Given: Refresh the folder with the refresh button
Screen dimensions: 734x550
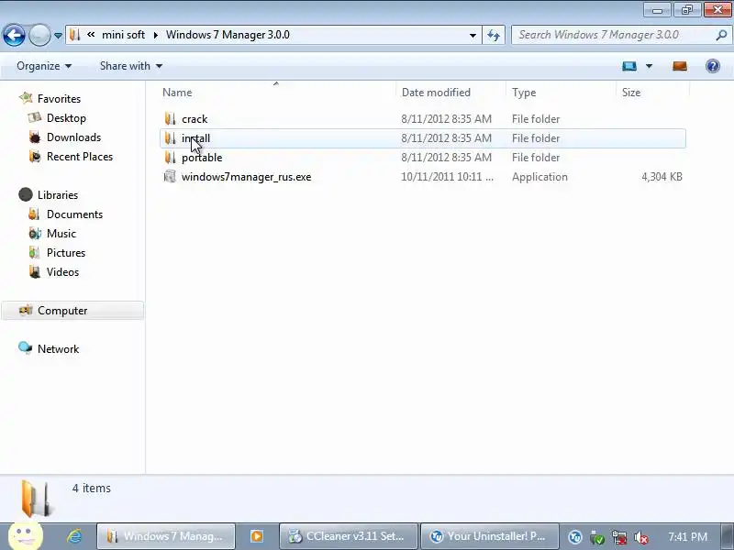Looking at the screenshot, I should pyautogui.click(x=494, y=36).
